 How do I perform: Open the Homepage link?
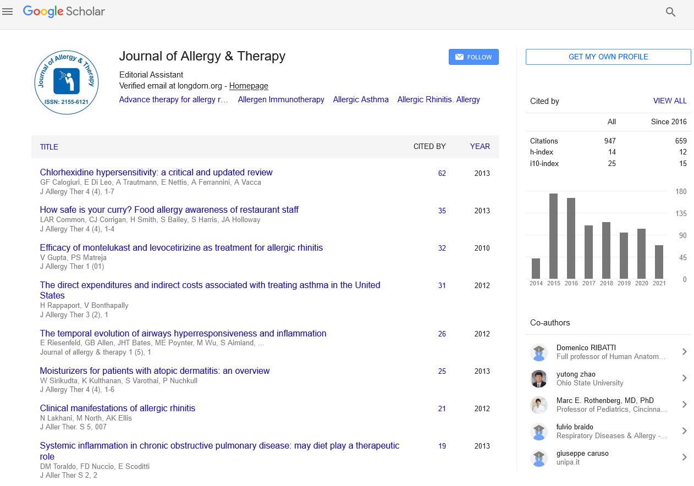(249, 86)
